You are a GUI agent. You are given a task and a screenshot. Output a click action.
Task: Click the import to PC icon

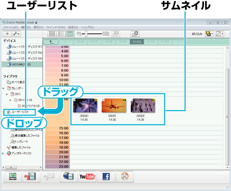(x=12, y=177)
